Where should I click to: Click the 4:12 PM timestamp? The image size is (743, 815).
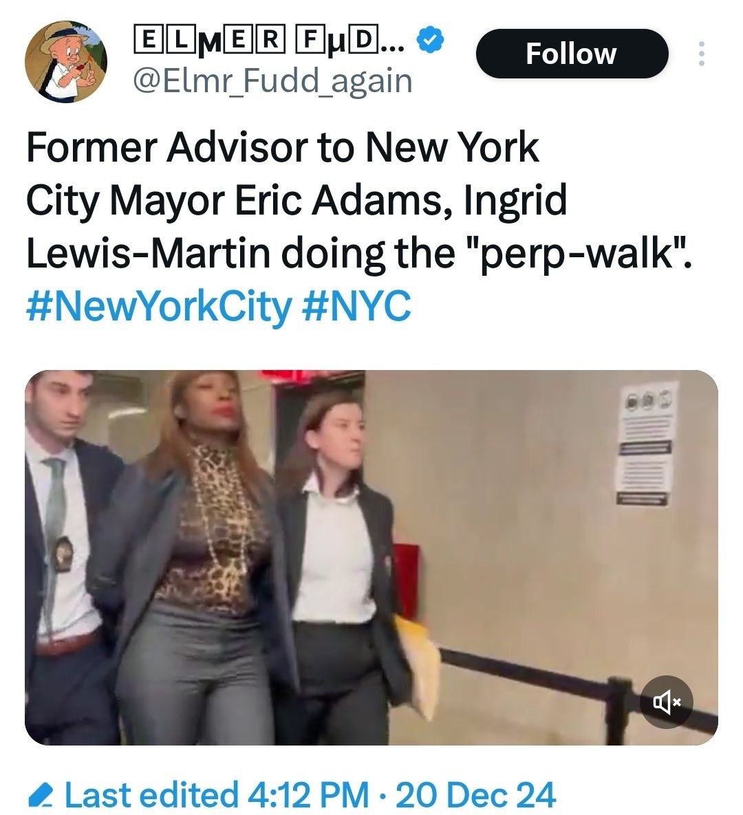[308, 795]
